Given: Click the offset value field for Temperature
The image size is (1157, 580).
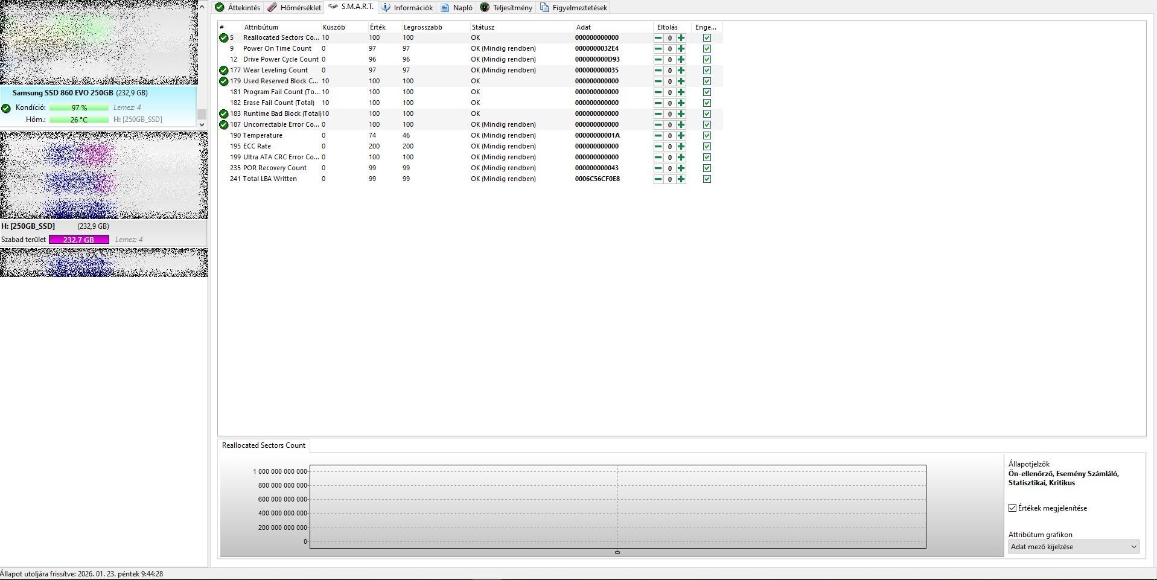Looking at the screenshot, I should 669,136.
